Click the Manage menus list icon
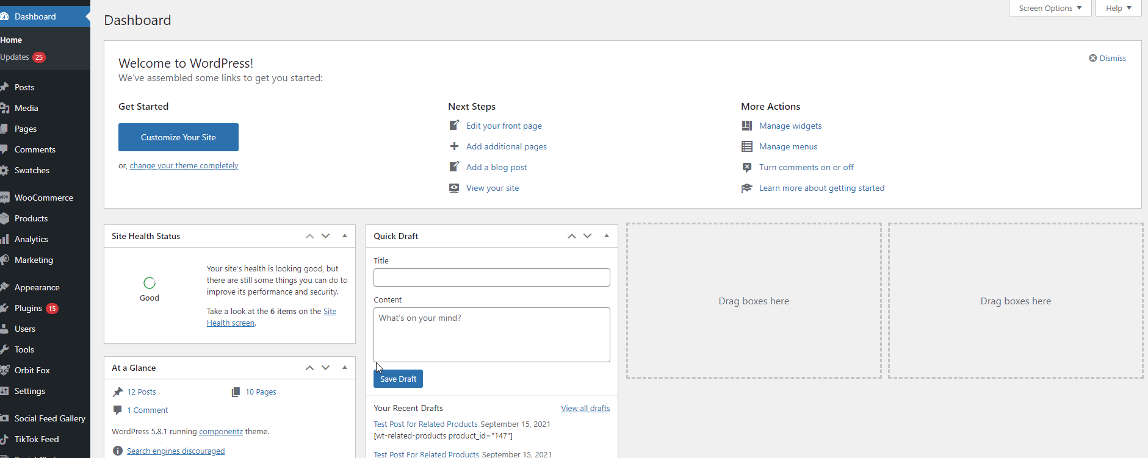 pos(747,146)
